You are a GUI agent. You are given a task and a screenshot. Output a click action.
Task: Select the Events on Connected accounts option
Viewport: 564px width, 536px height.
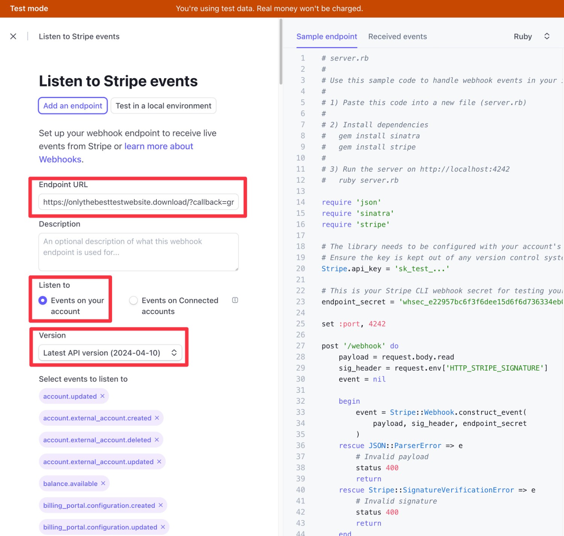[133, 300]
